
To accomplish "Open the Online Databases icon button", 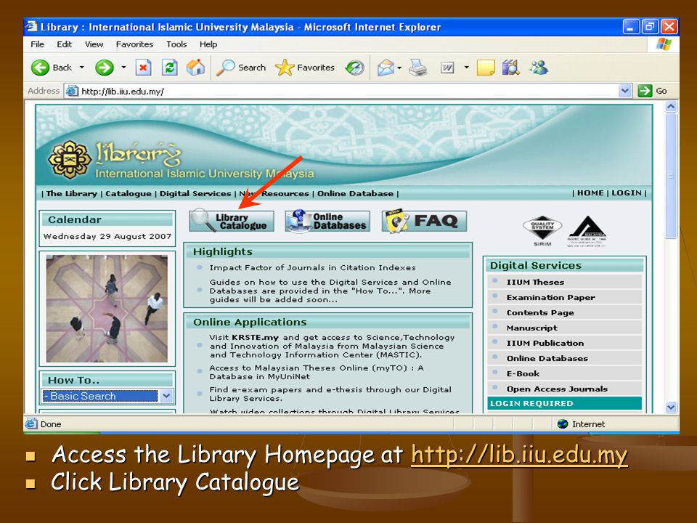I will tap(327, 221).
